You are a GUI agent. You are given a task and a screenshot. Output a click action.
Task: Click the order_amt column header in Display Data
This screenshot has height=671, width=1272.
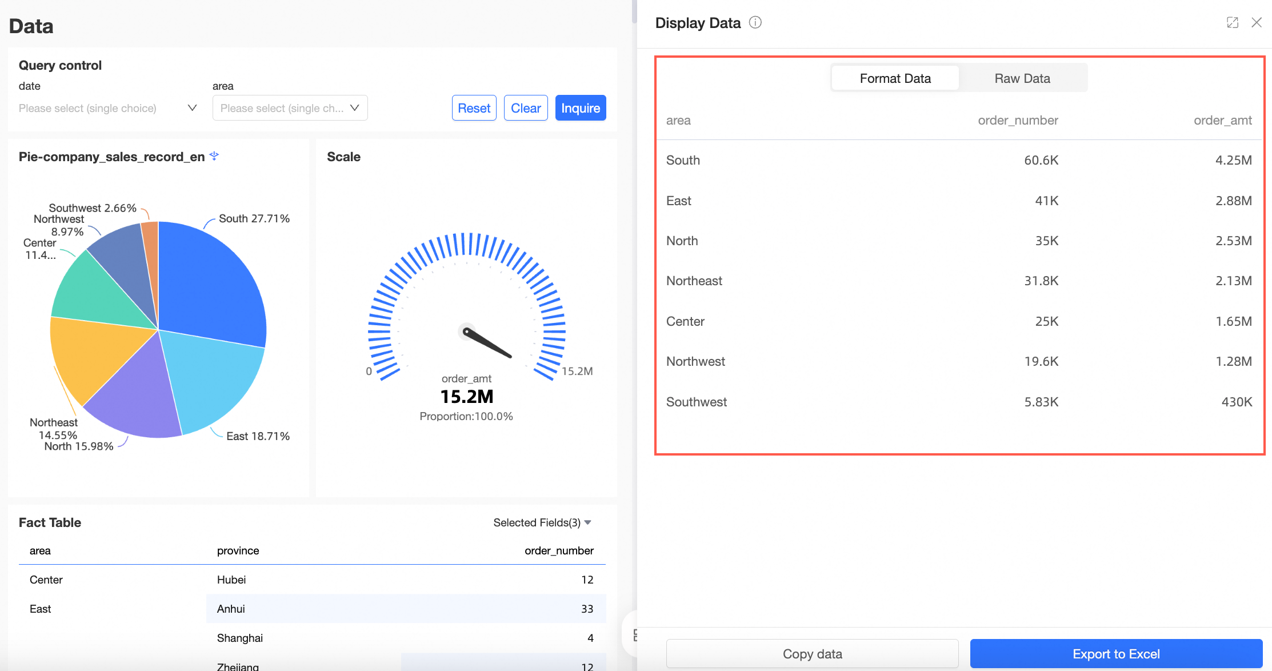[1222, 120]
